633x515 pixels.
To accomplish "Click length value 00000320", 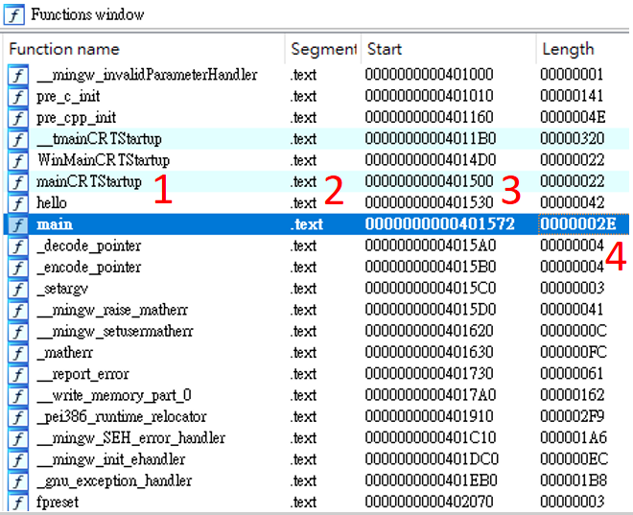I will [572, 139].
